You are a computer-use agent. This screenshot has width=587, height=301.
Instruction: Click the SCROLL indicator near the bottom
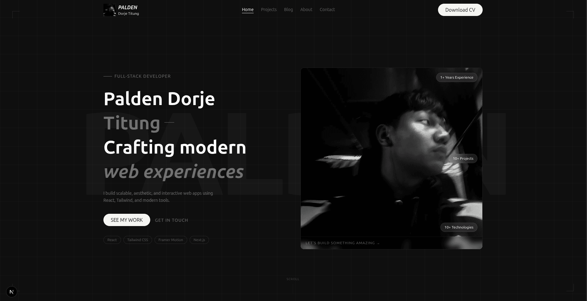click(x=293, y=279)
